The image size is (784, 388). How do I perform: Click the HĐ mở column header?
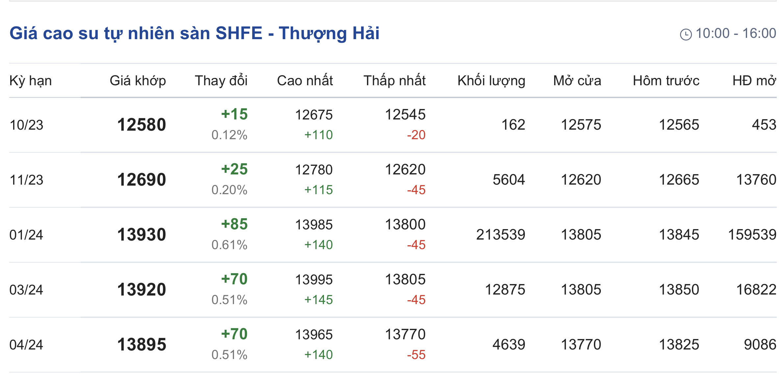click(754, 81)
